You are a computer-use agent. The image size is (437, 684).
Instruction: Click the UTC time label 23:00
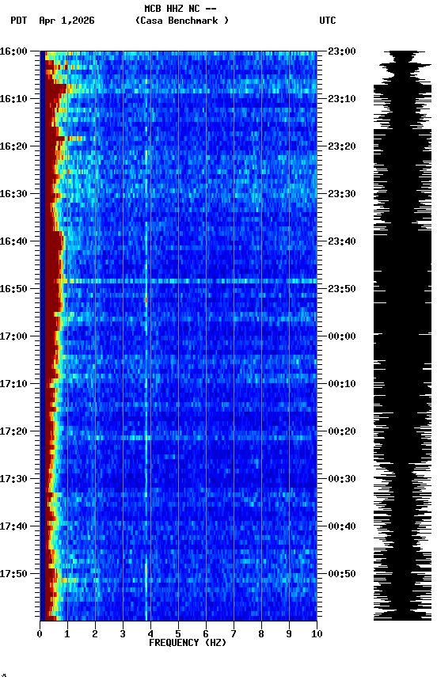point(342,51)
